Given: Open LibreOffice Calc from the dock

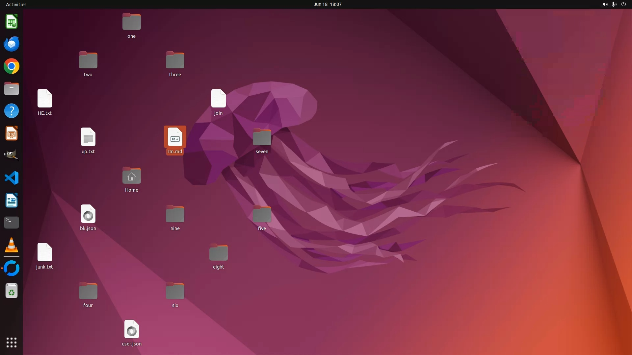Looking at the screenshot, I should [12, 22].
